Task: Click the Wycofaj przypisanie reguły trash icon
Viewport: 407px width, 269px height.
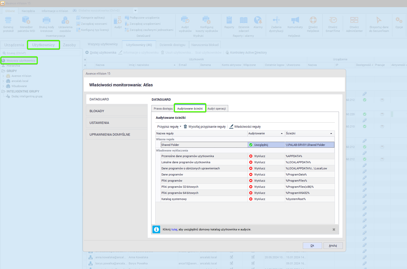Action: point(185,126)
